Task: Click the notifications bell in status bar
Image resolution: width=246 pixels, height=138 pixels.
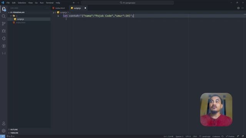Action: 243,136
